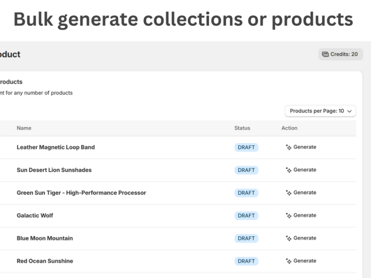
Task: Open the Blue Moon Mountain product
Action: pyautogui.click(x=45, y=238)
